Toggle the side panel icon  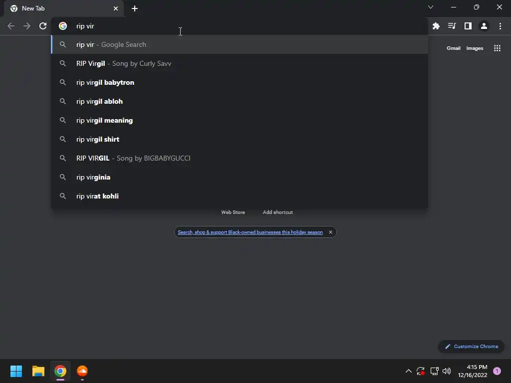pyautogui.click(x=468, y=26)
